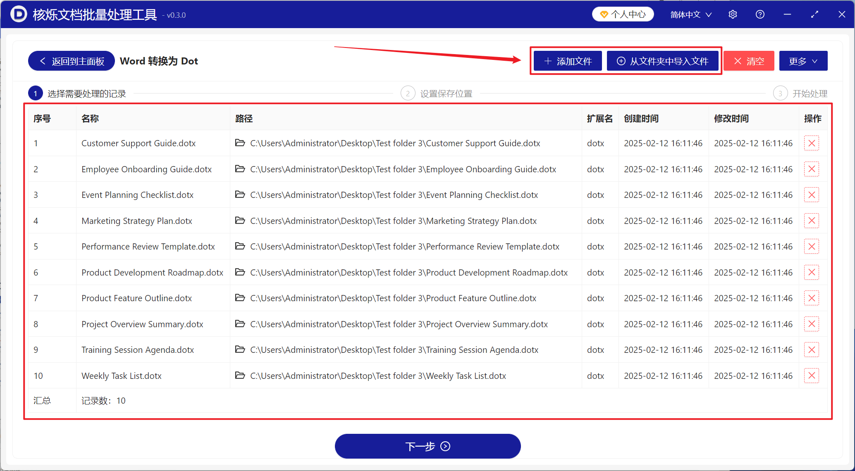Open the help question mark icon

click(760, 14)
